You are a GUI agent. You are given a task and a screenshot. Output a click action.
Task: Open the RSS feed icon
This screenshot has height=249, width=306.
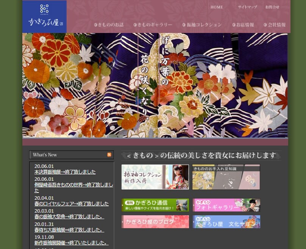[109, 155]
